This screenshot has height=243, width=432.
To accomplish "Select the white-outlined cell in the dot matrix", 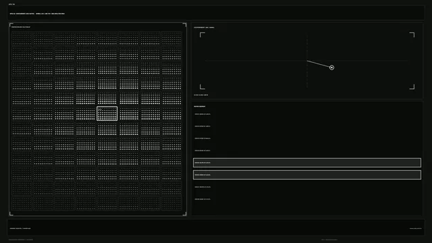I will [107, 113].
